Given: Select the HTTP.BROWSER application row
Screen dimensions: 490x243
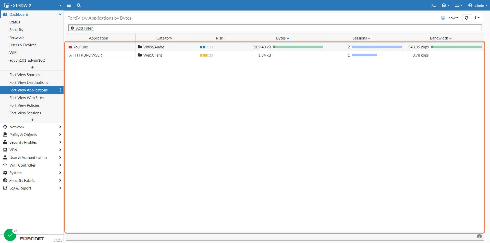Looking at the screenshot, I should [275, 55].
